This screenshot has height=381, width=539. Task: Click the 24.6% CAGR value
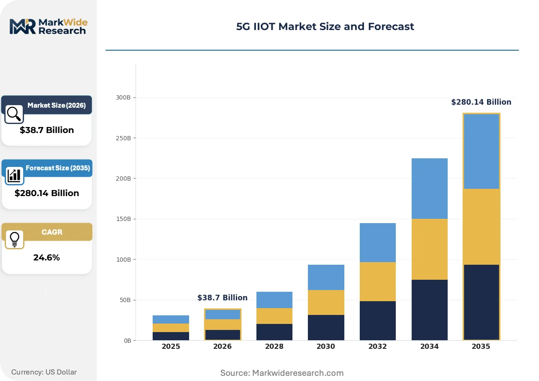(x=46, y=257)
